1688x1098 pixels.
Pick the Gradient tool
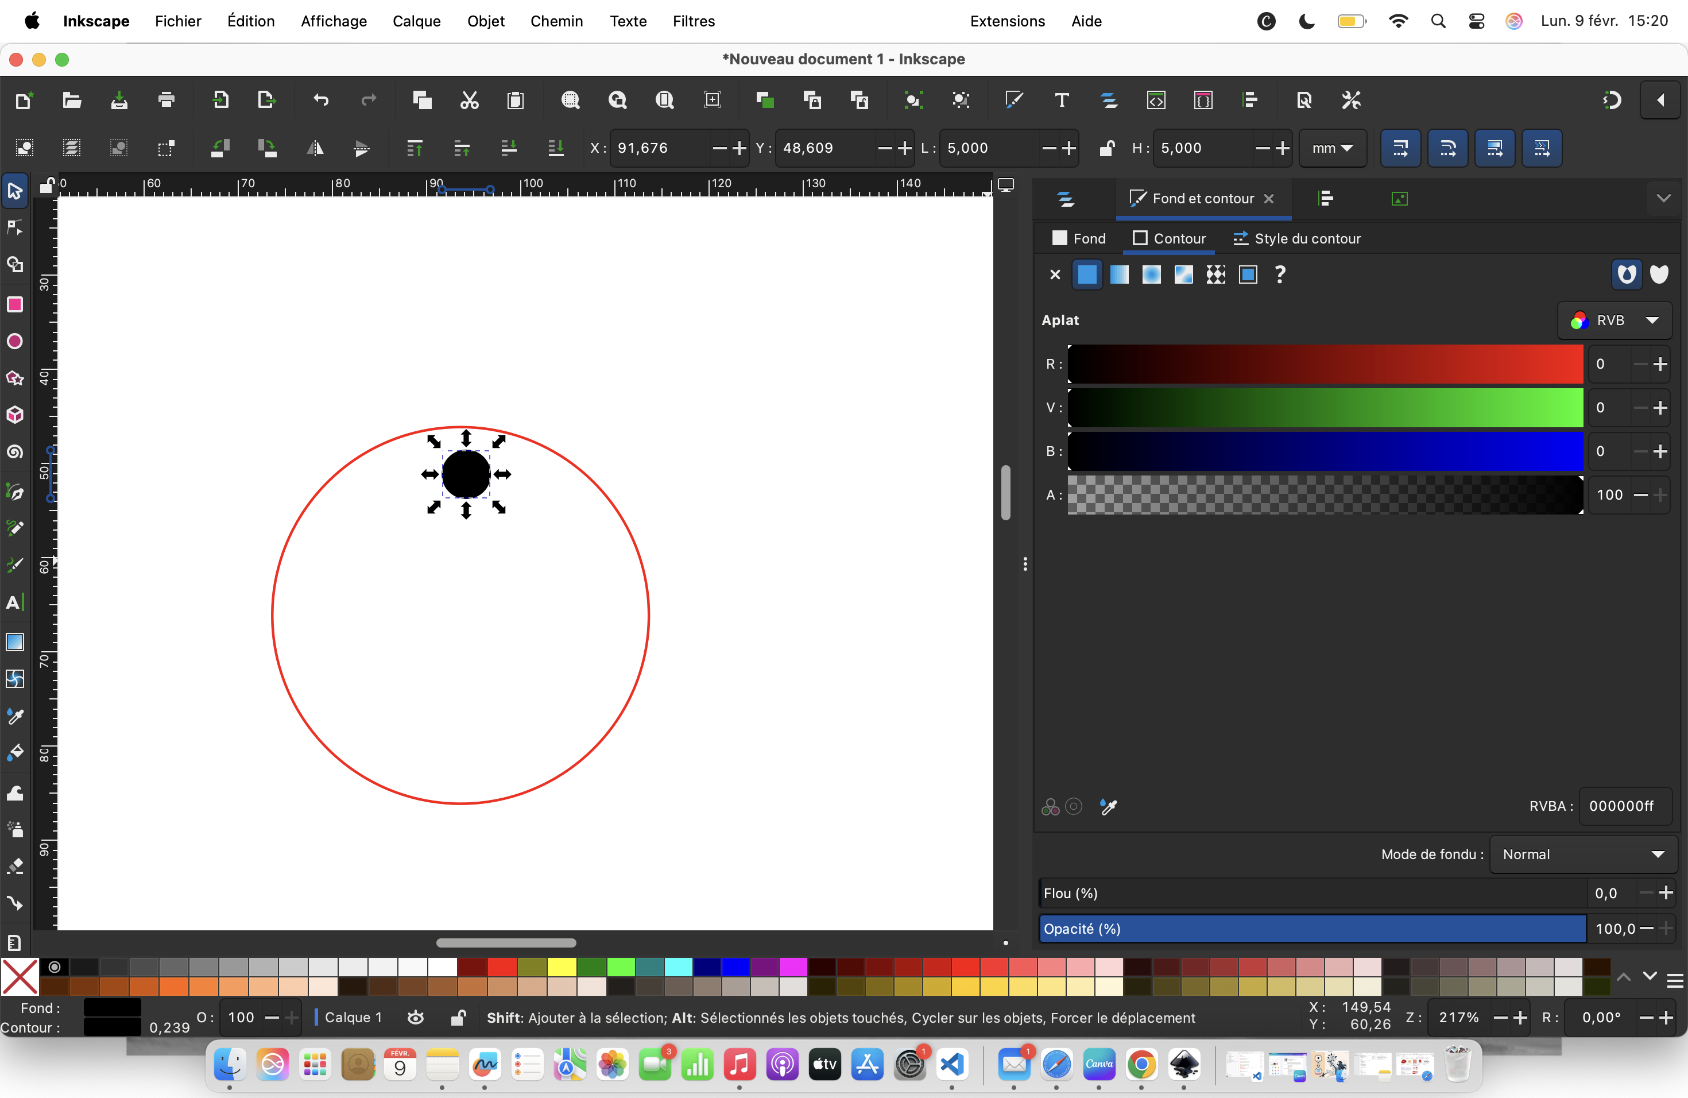(15, 642)
